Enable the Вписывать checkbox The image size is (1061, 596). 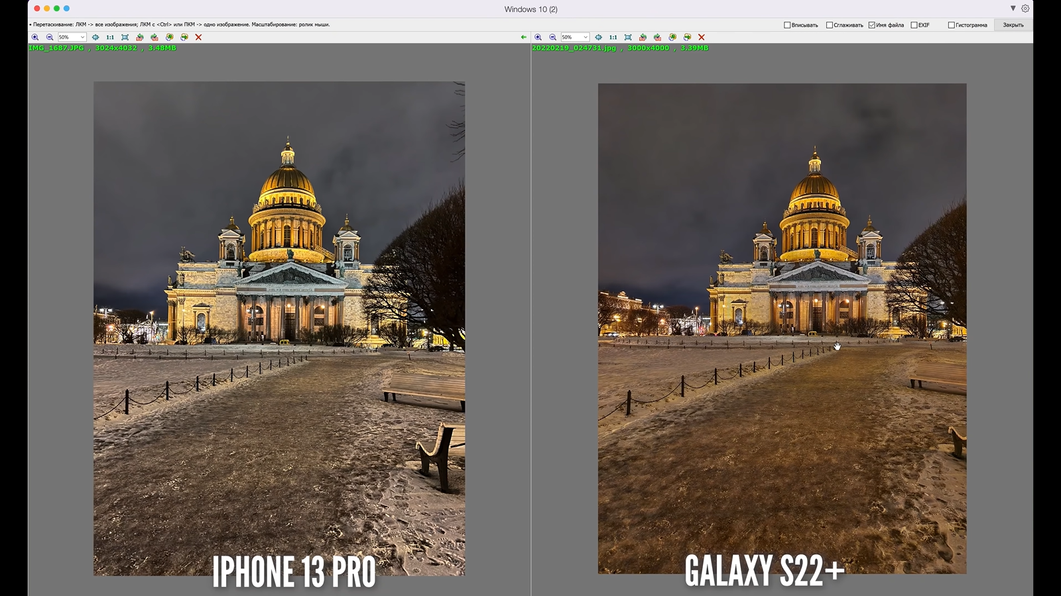[x=787, y=25]
